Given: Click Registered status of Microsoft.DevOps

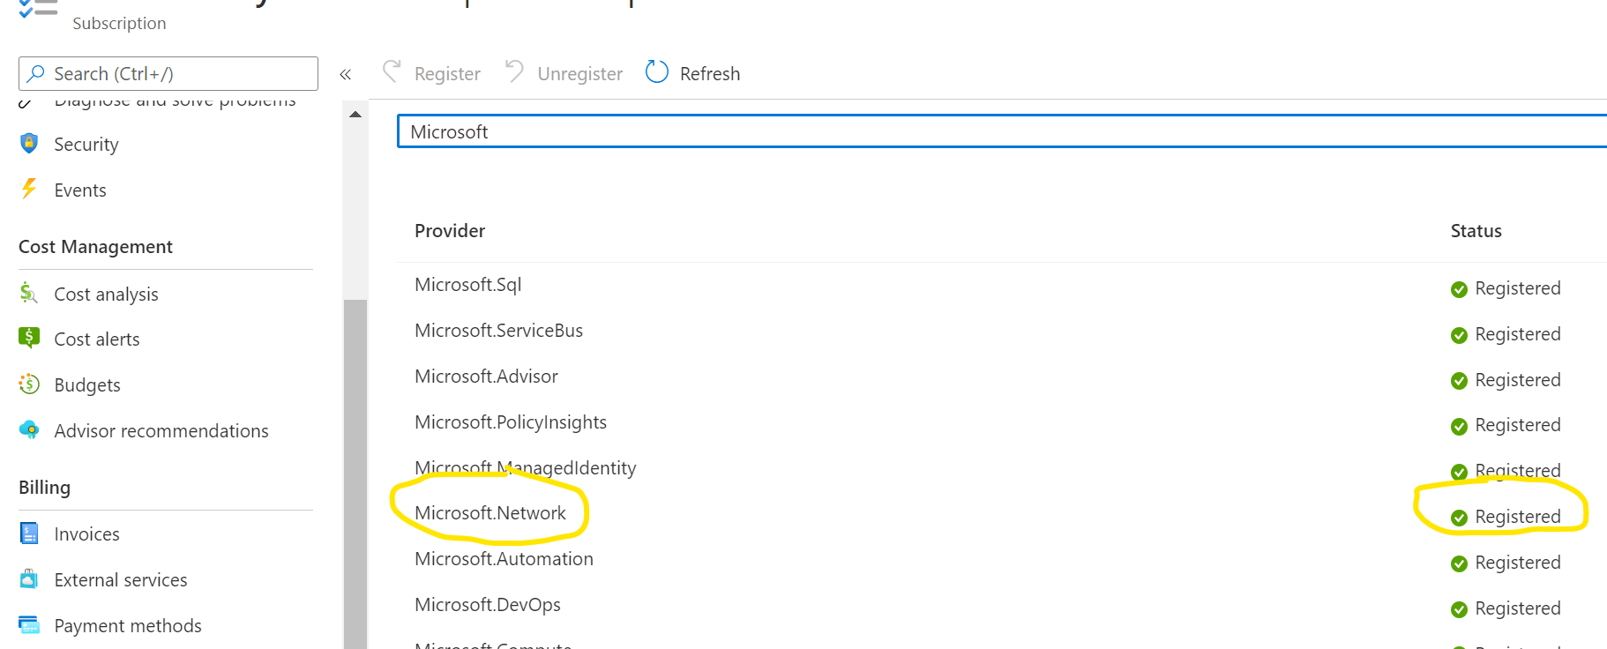Looking at the screenshot, I should (x=1518, y=608).
